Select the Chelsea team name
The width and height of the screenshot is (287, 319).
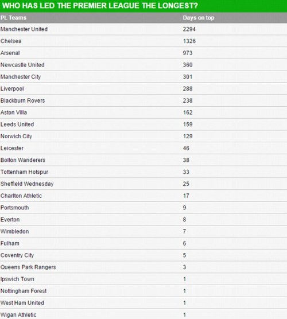pos(11,41)
